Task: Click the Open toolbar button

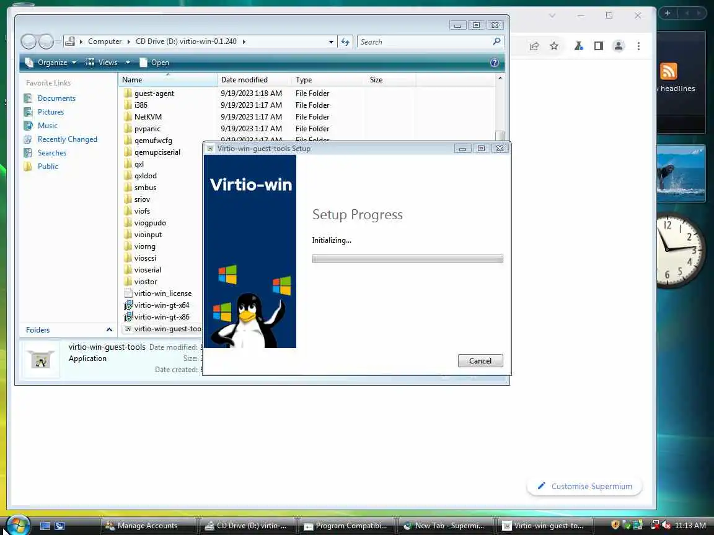Action: tap(154, 63)
